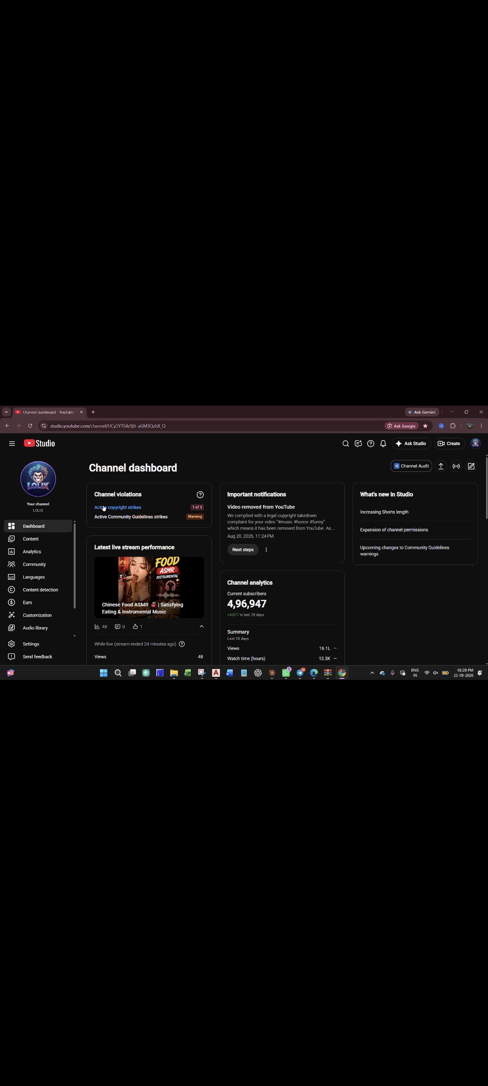Click the Create button
The width and height of the screenshot is (488, 1086).
tap(449, 444)
